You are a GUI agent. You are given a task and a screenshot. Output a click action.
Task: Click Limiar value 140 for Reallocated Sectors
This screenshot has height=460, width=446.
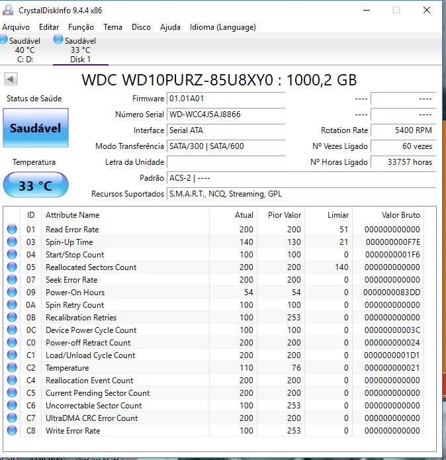[341, 267]
